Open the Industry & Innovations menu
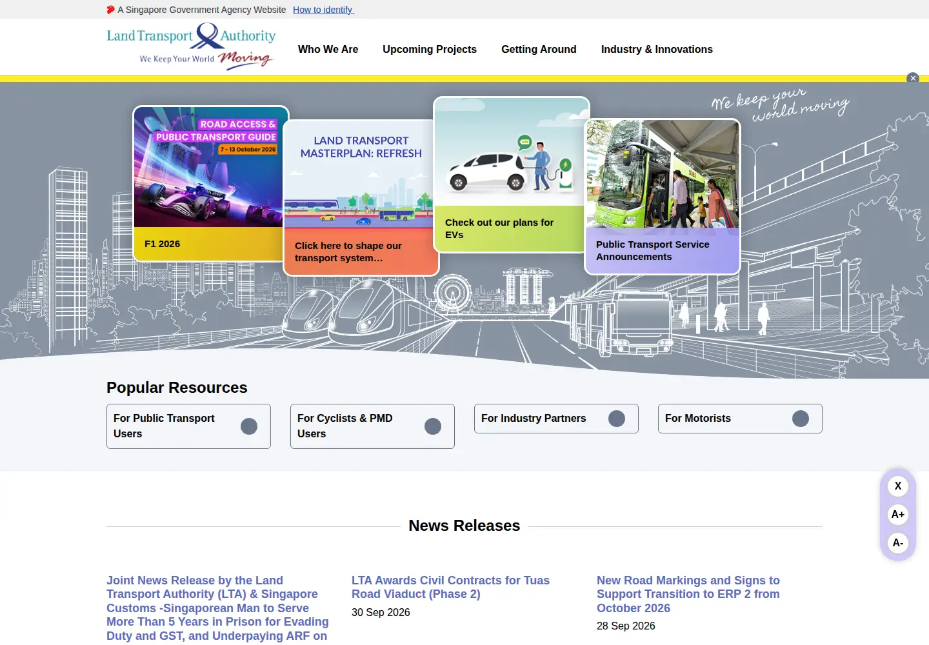The height and width of the screenshot is (645, 929). 657,50
